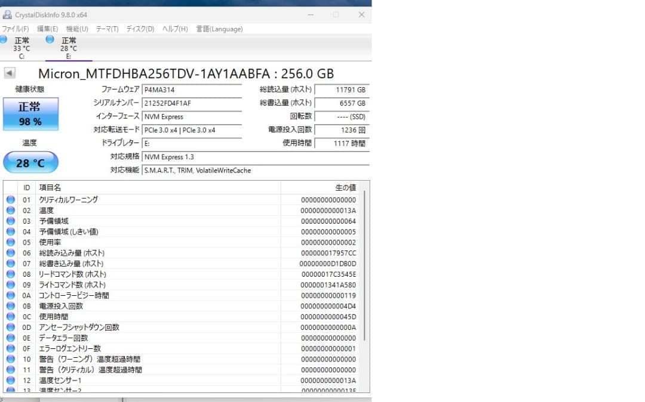
Task: Click the 正常 98 % health status button
Action: (30, 114)
